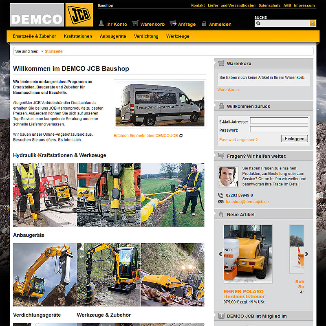Click the Hydraulik-Kraftstationen & Werkzeuge heading

(59, 155)
